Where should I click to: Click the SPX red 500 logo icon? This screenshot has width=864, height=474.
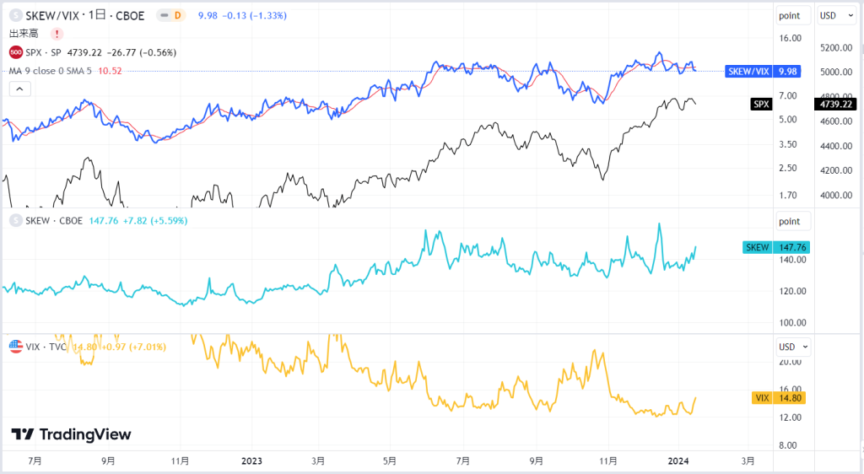(x=16, y=53)
